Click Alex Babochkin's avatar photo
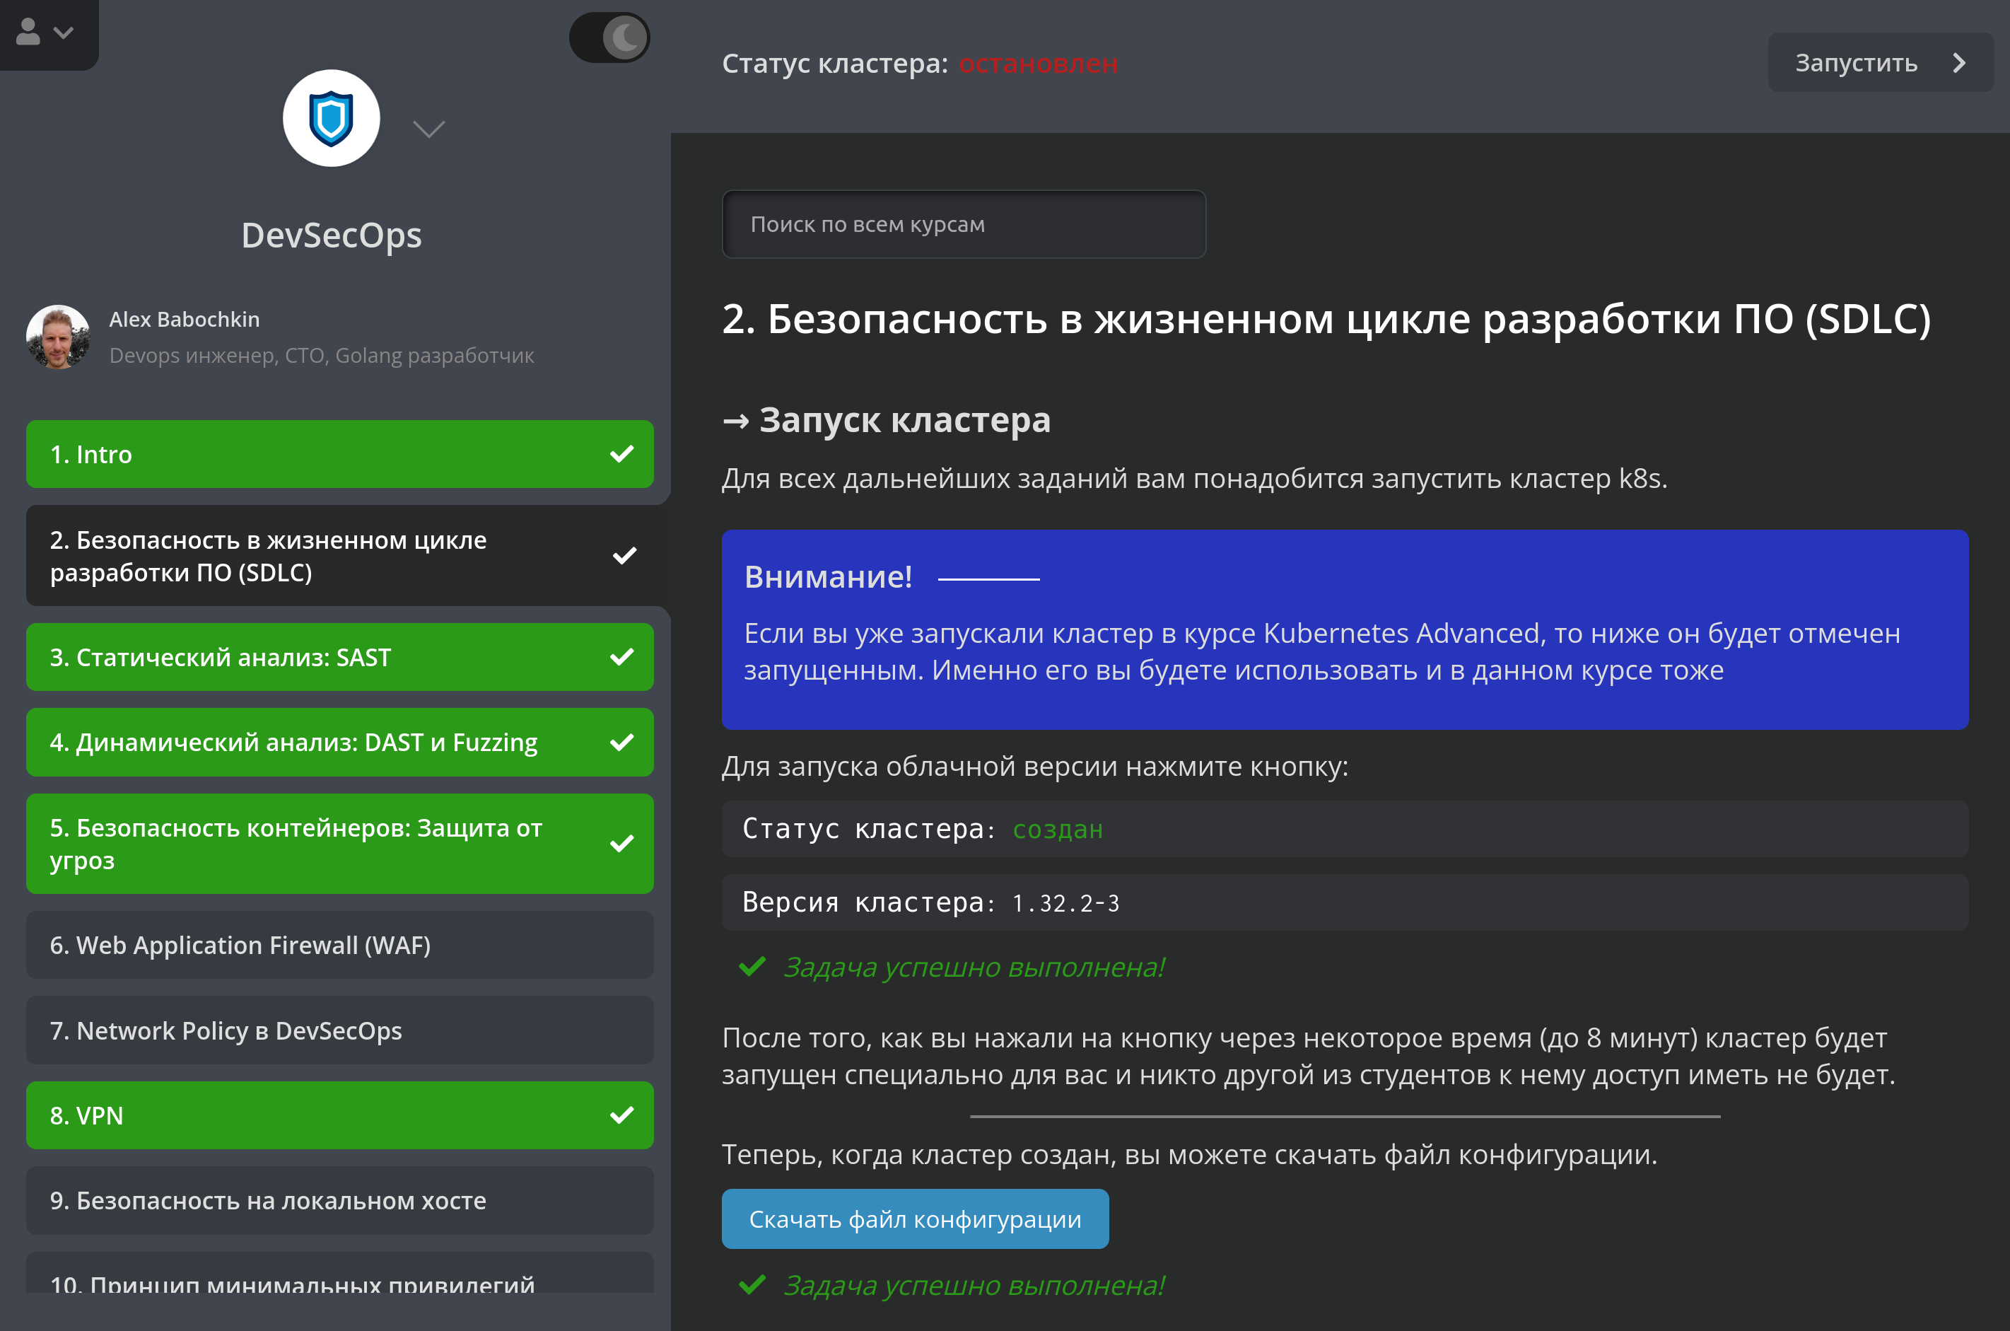Screen dimensions: 2010x1331 click(58, 337)
